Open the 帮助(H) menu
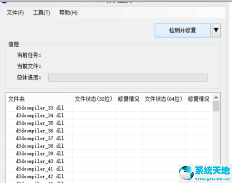The image size is (232, 183). 68,12
